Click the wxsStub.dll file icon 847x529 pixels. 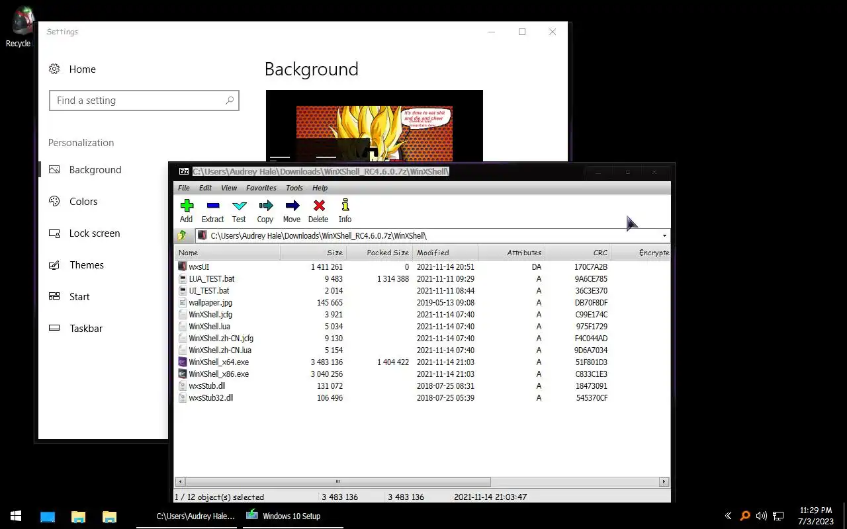(x=183, y=386)
